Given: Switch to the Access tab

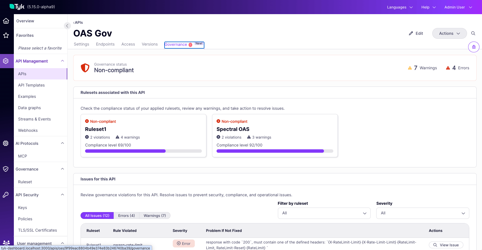Looking at the screenshot, I should tap(128, 44).
